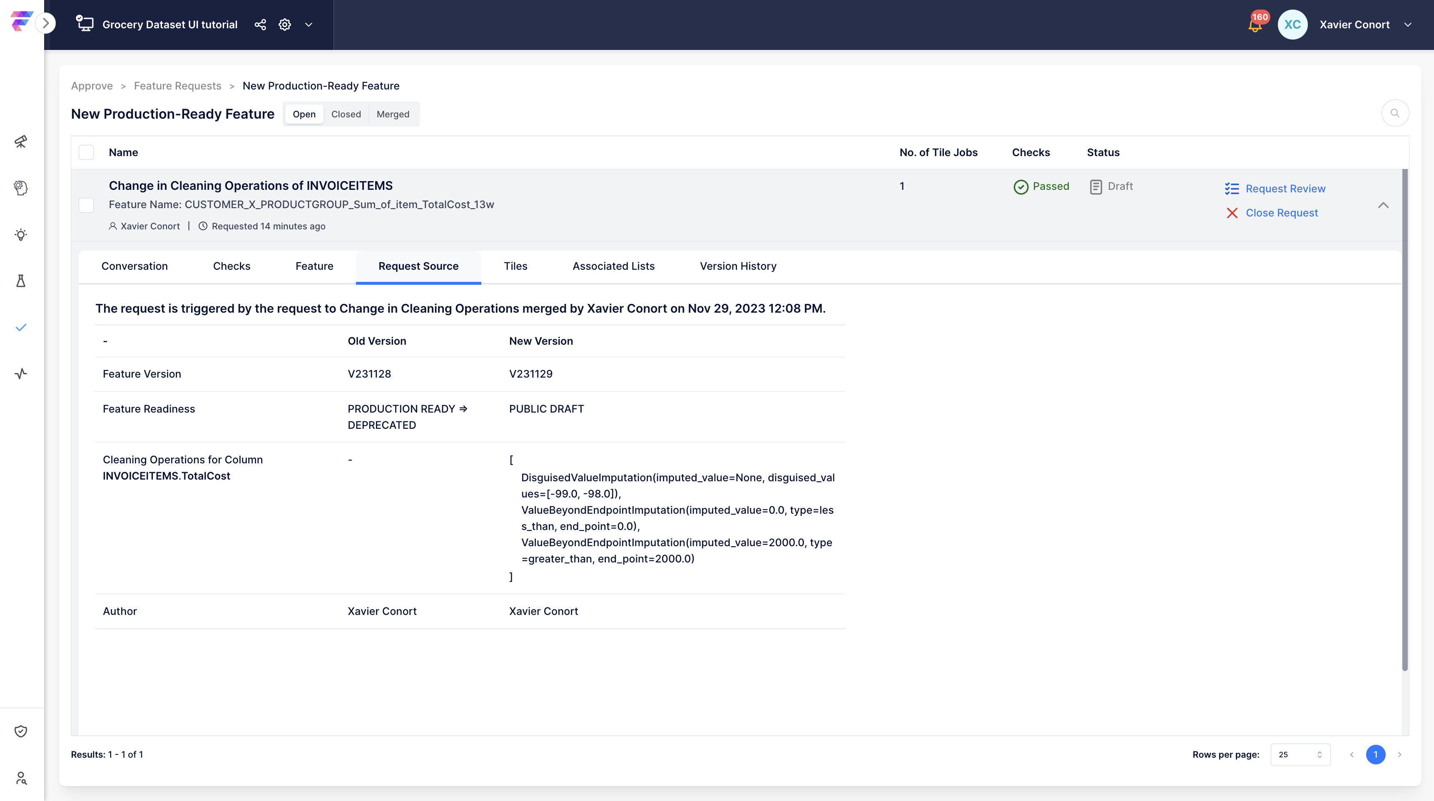Click the Requested 14 minutes ago clock icon
The image size is (1434, 801).
click(203, 226)
